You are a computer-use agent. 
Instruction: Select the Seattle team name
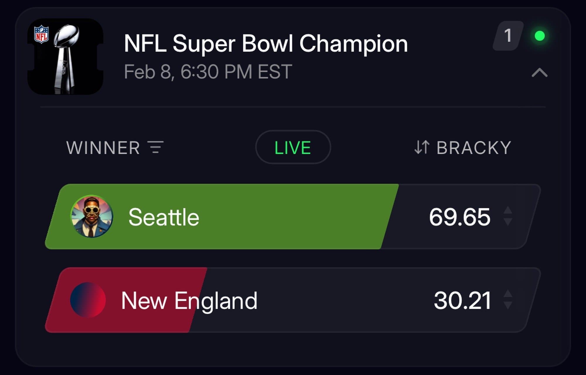163,217
